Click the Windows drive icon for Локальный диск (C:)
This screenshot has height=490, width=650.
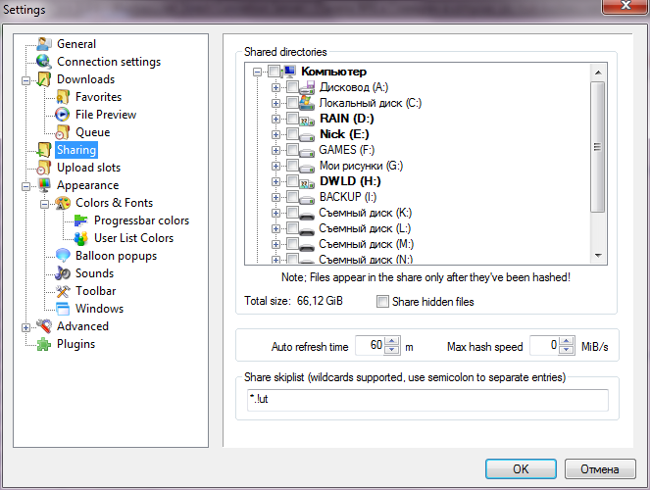coord(307,103)
